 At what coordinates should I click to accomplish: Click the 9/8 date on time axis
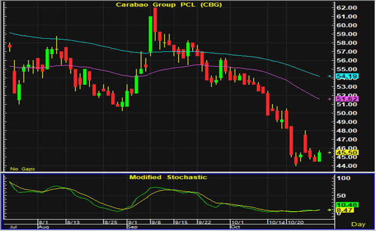(156, 223)
